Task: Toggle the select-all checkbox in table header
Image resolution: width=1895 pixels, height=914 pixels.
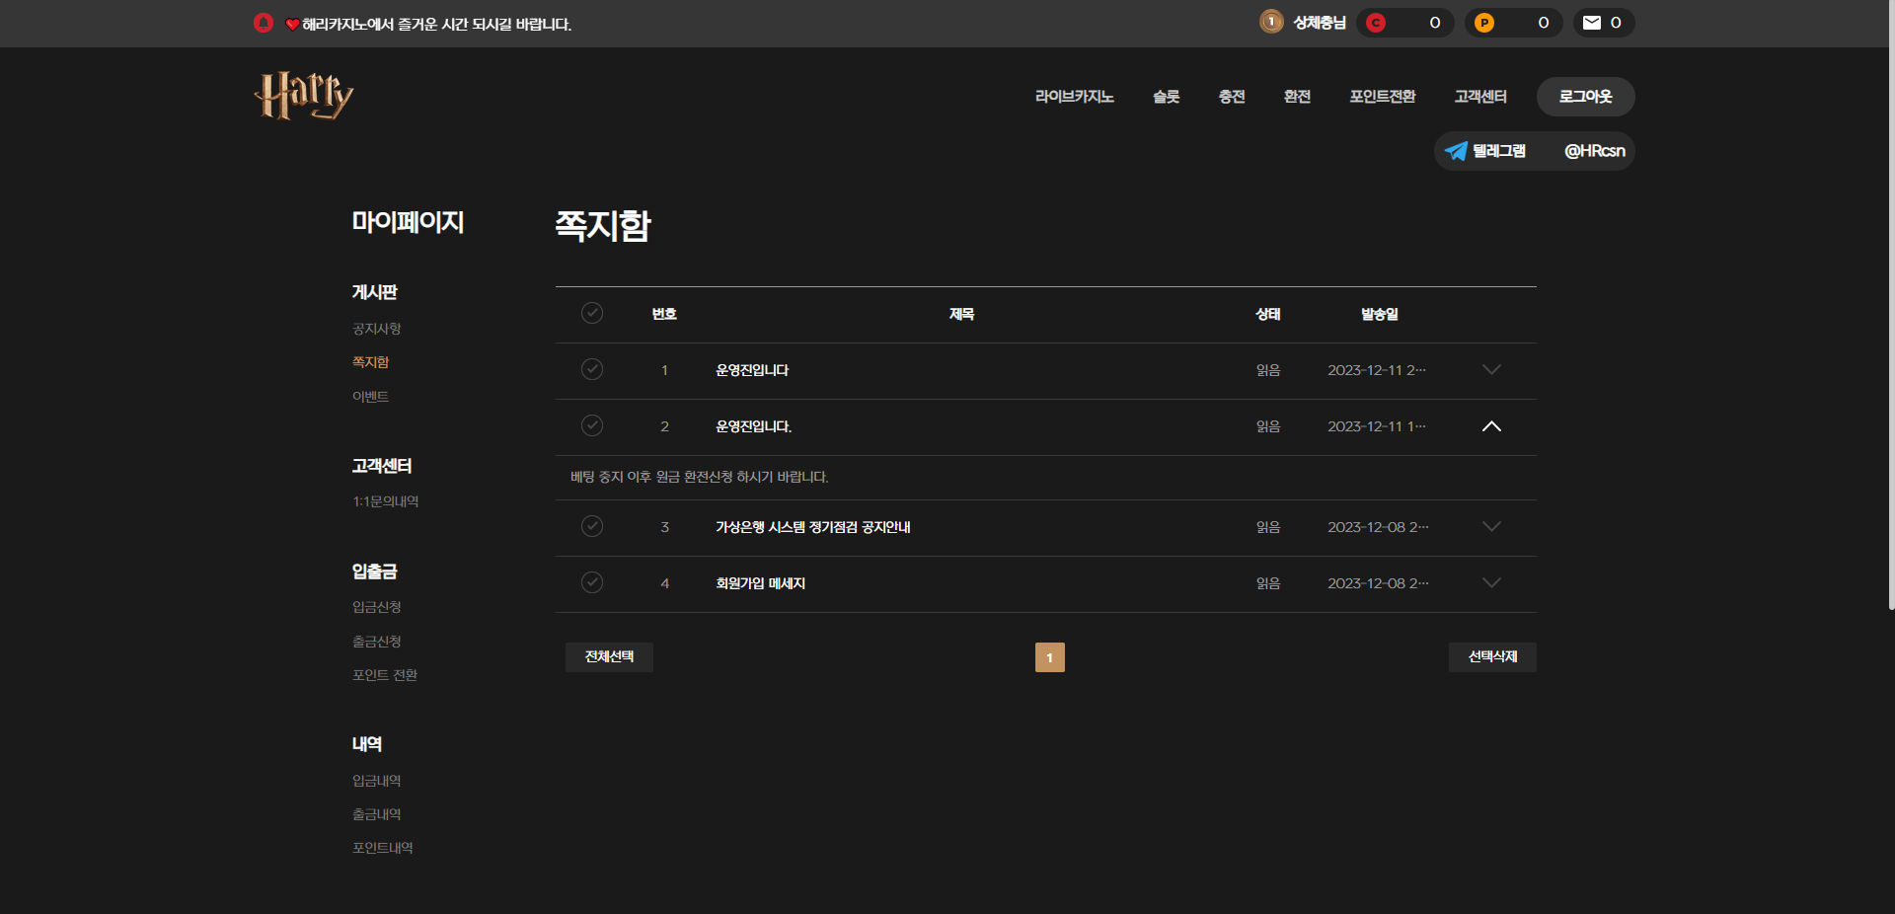Action: click(x=592, y=313)
